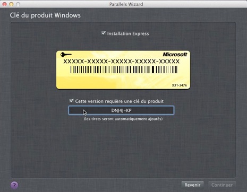Click the grey zoom button in title bar
The image size is (247, 192).
coord(18,4)
